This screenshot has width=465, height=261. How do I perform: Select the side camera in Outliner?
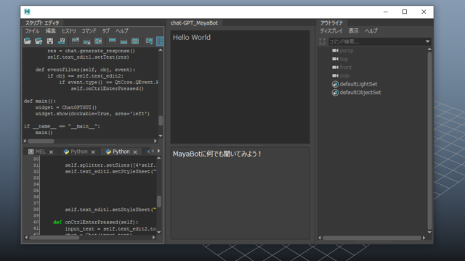click(344, 75)
